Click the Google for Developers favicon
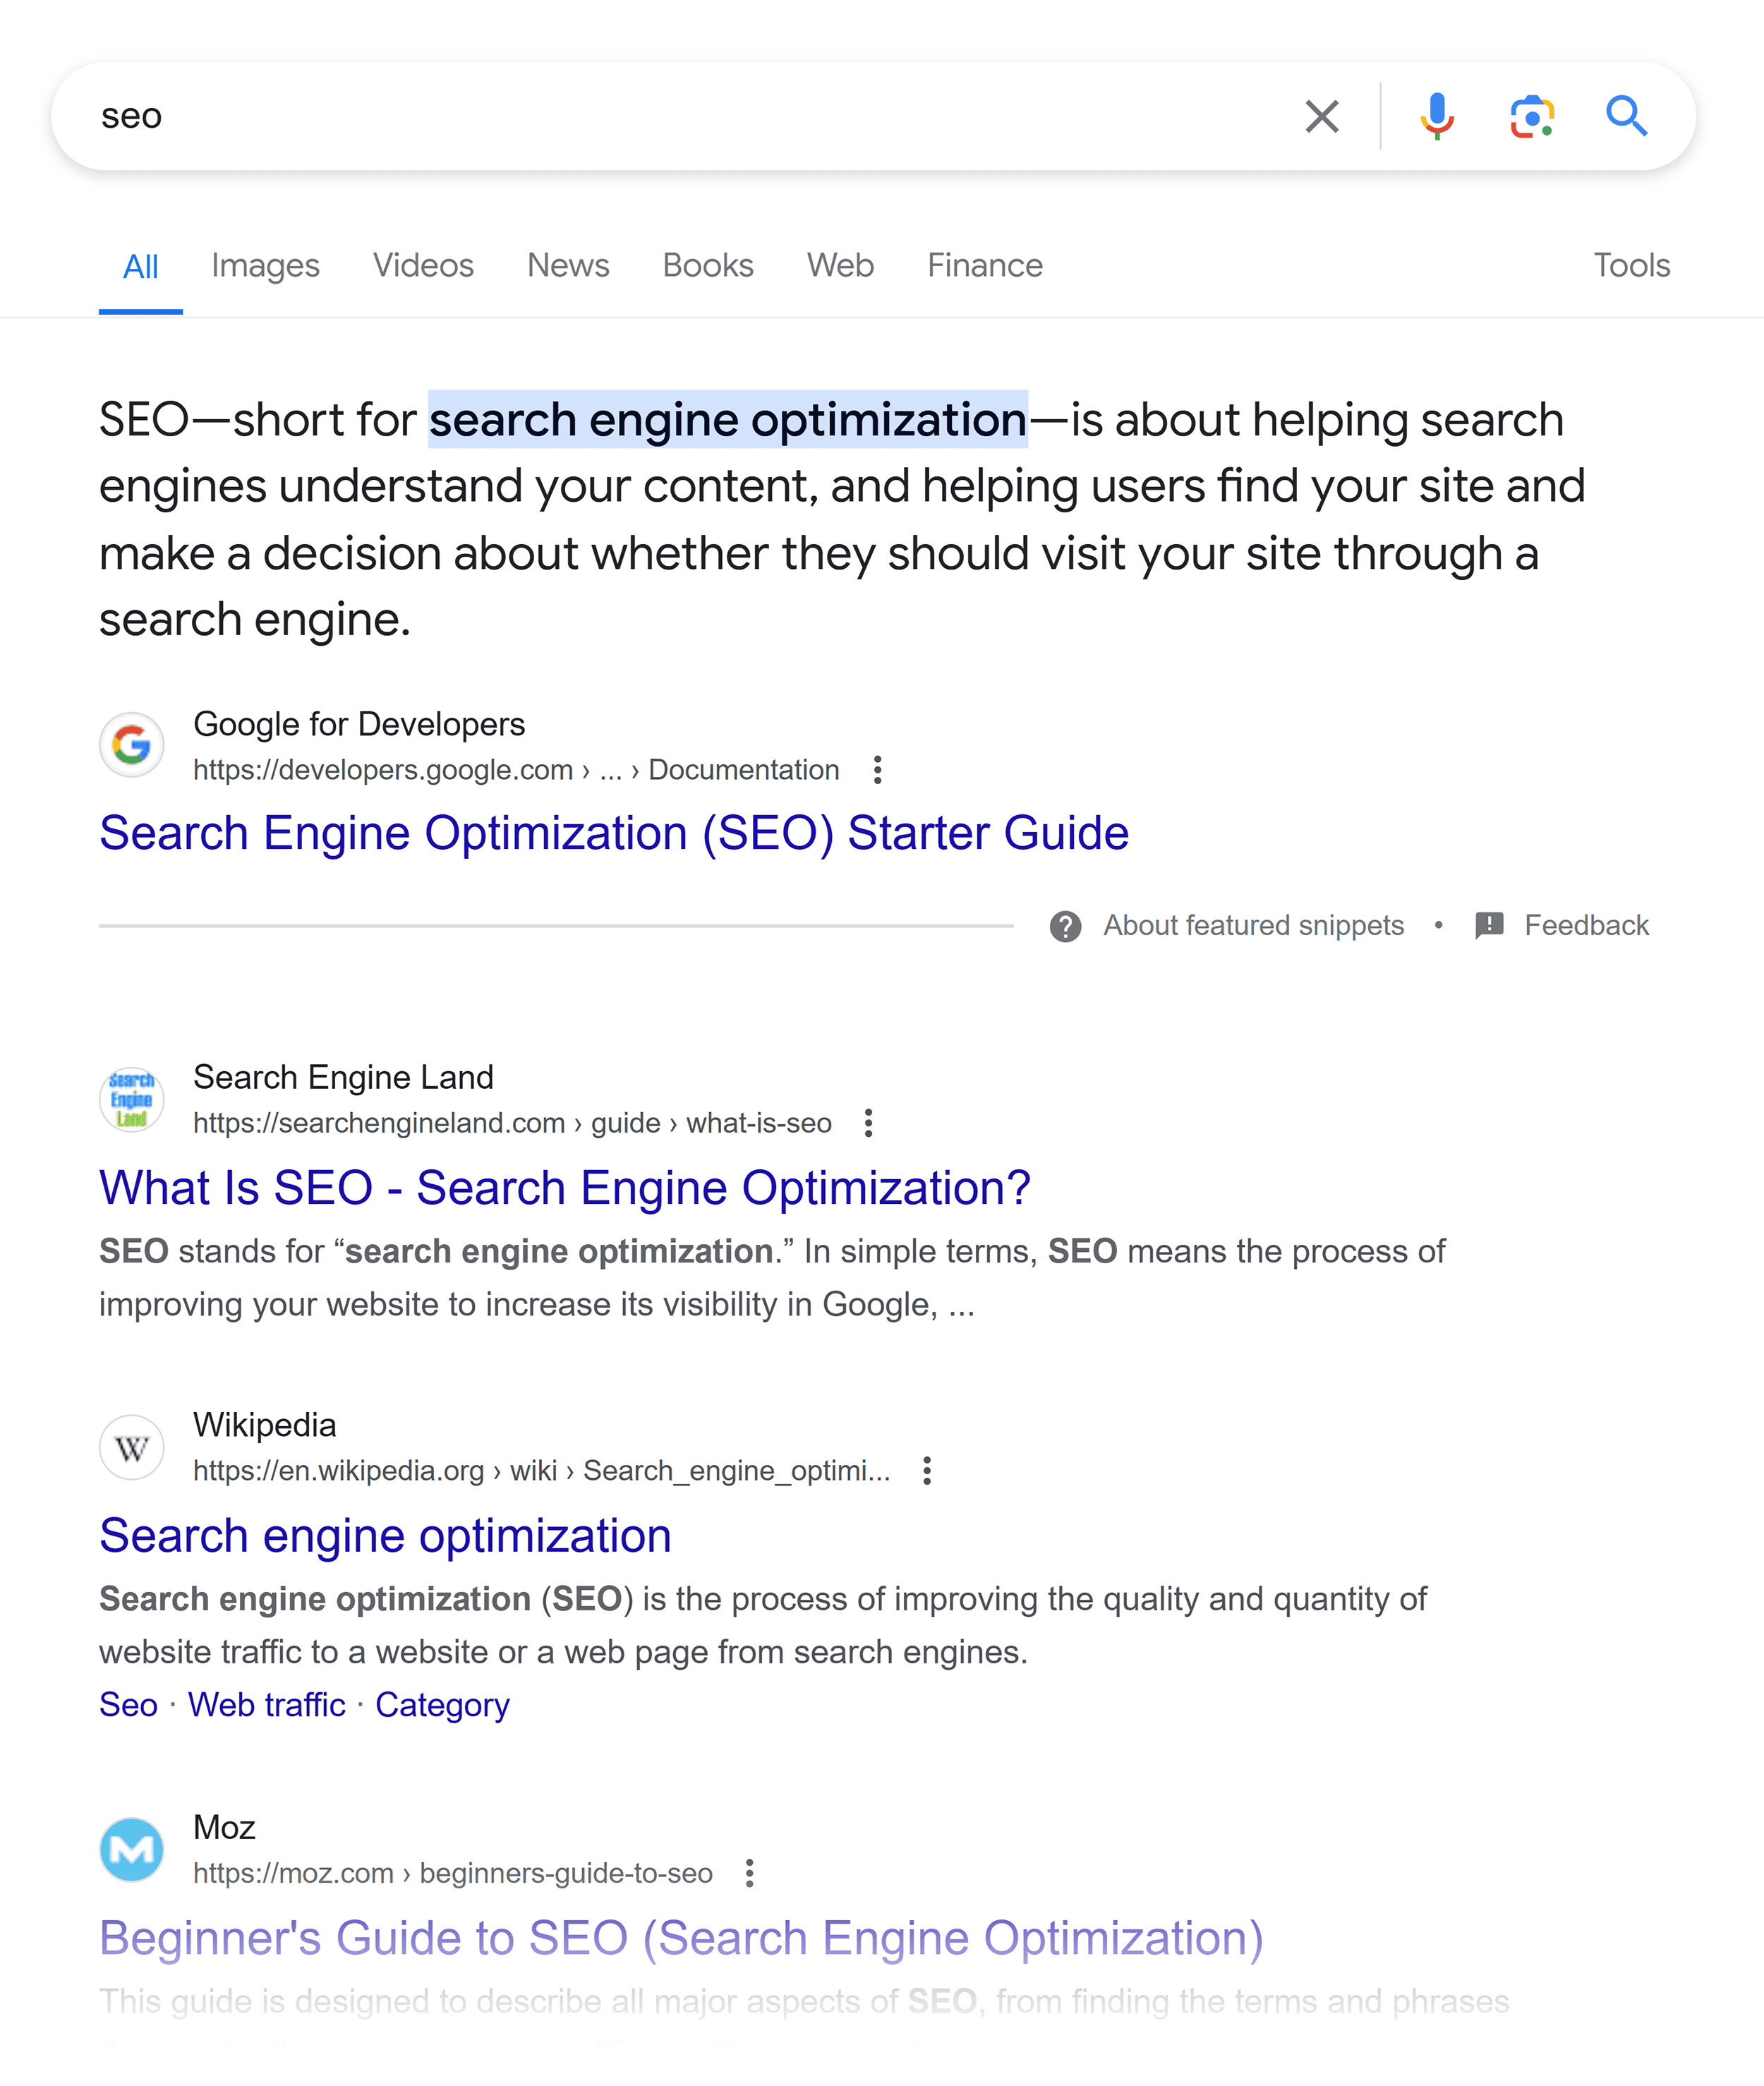Image resolution: width=1764 pixels, height=2086 pixels. [132, 745]
